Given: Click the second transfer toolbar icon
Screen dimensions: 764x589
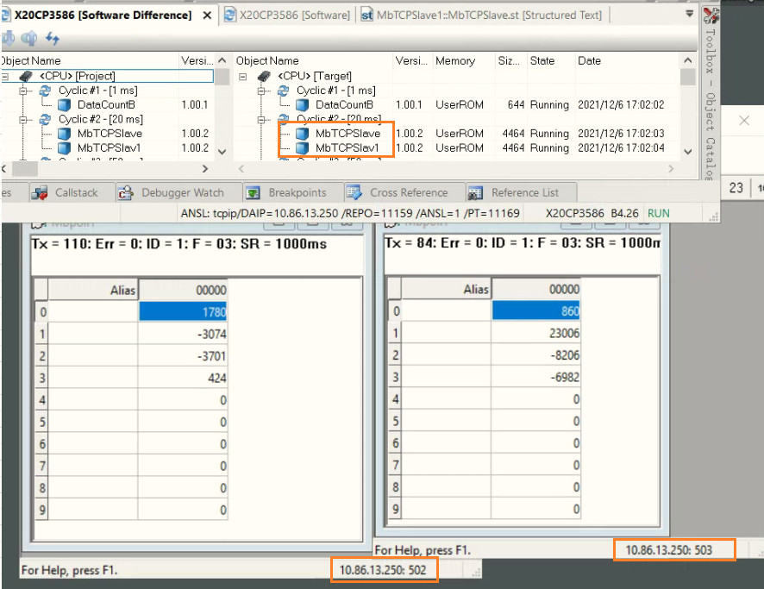Looking at the screenshot, I should 29,38.
